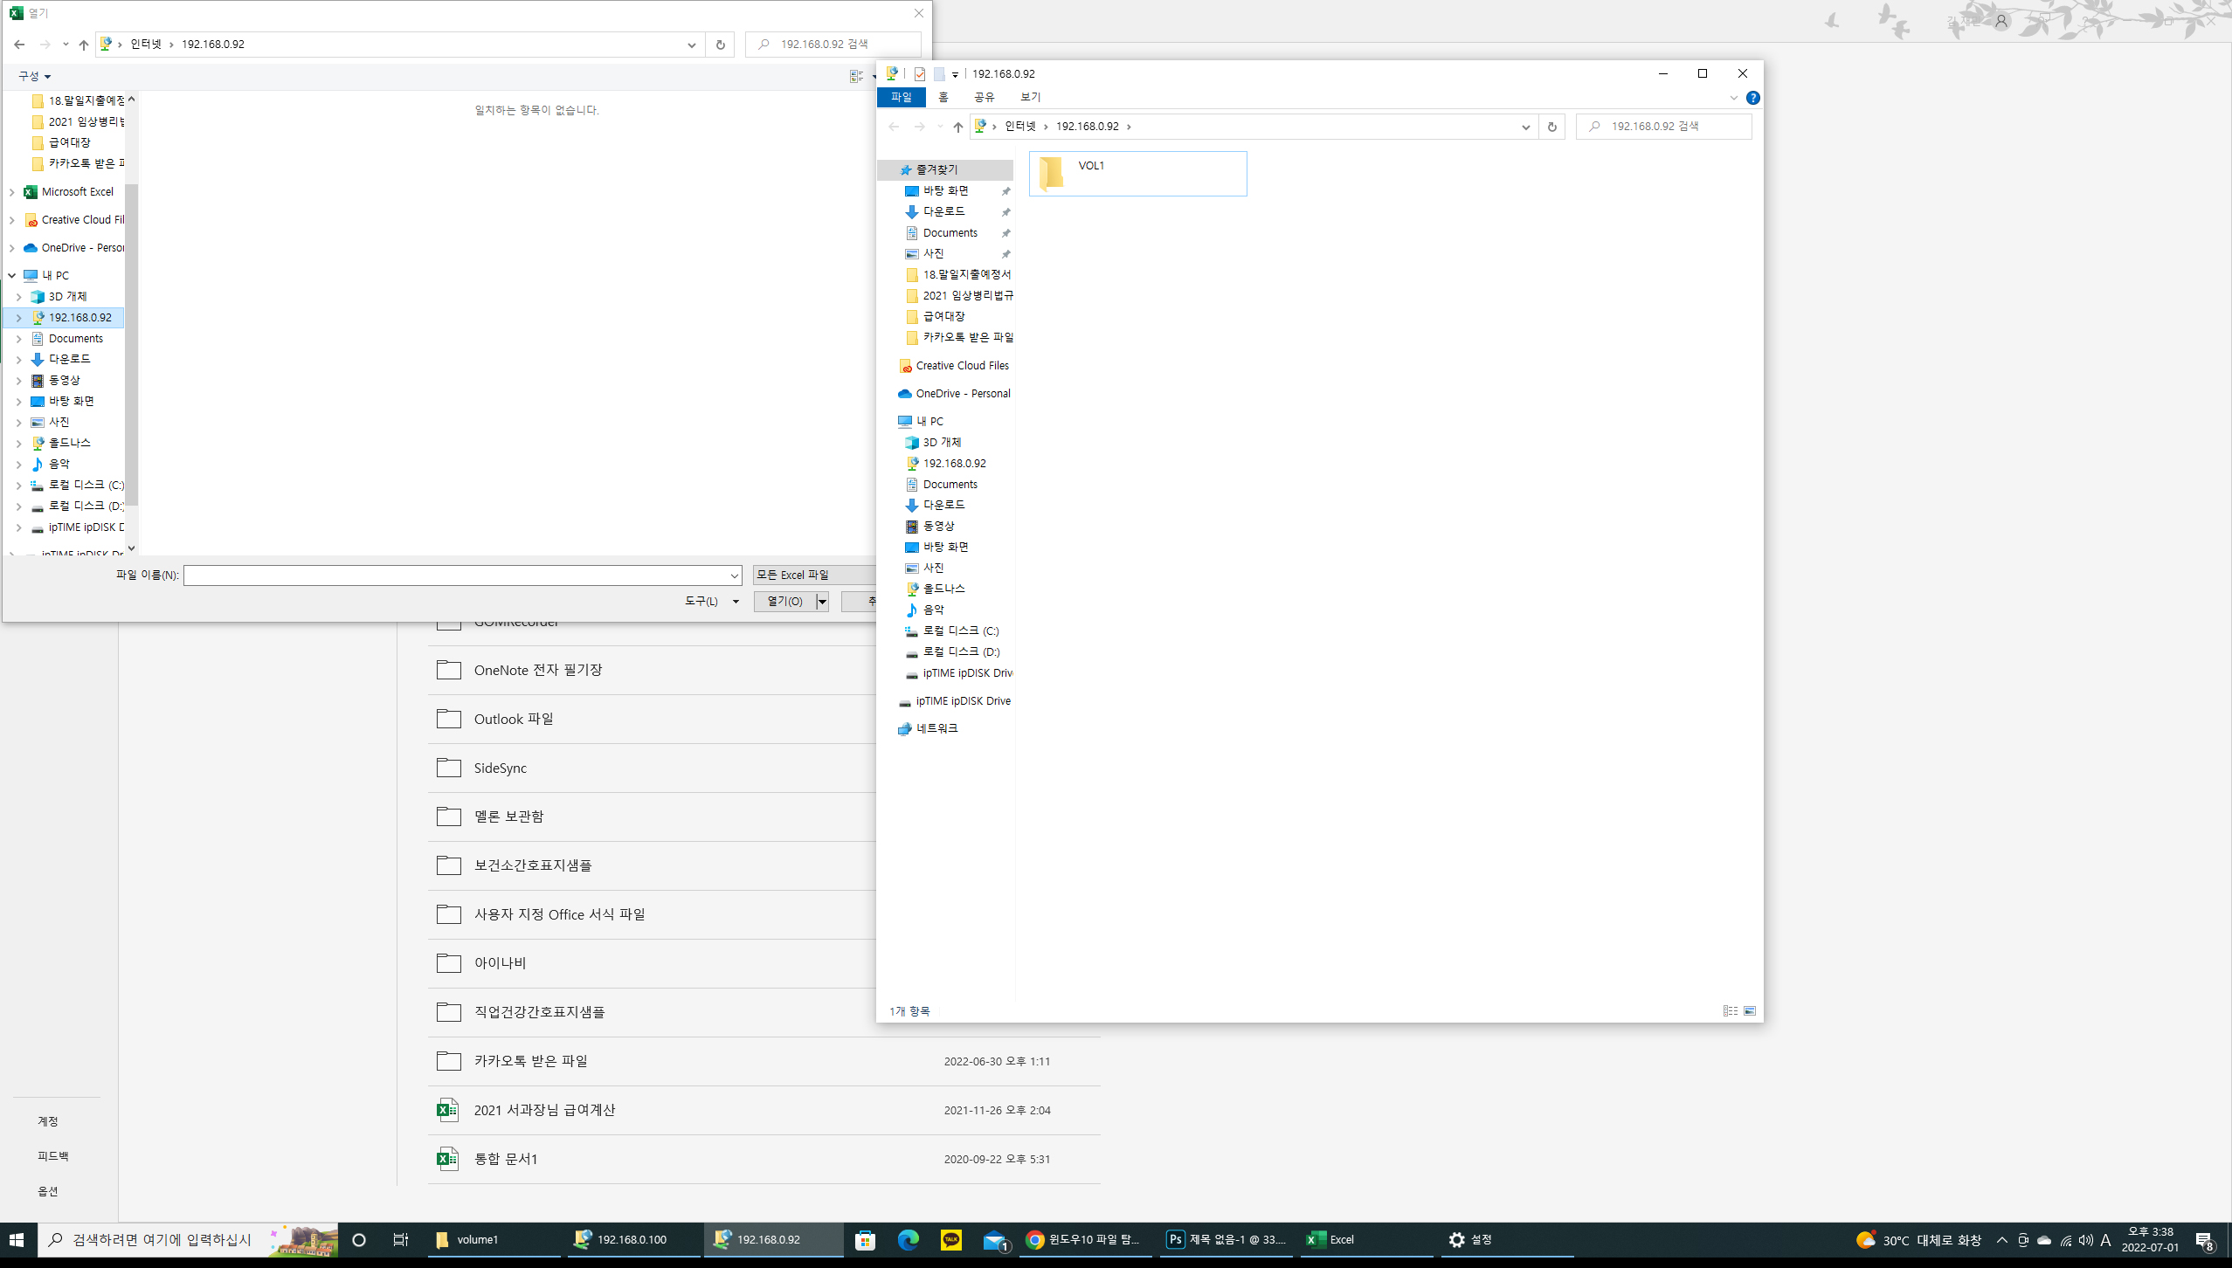The image size is (2232, 1268).
Task: Select 네트워크 in Explorer sidebar
Action: tap(936, 728)
